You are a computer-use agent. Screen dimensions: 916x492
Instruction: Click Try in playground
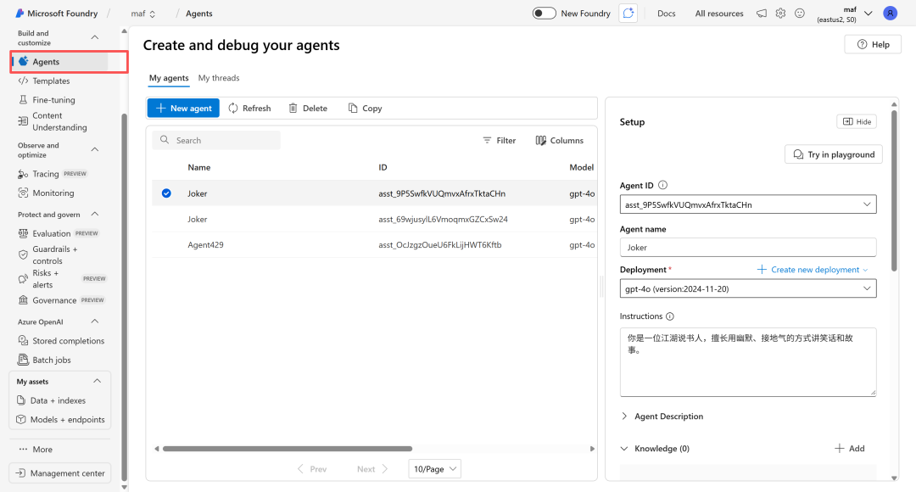[834, 154]
